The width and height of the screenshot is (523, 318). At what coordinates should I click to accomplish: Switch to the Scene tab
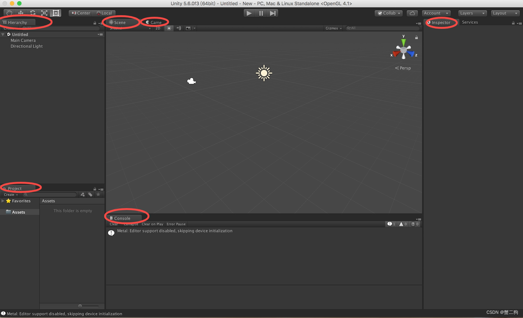click(120, 22)
